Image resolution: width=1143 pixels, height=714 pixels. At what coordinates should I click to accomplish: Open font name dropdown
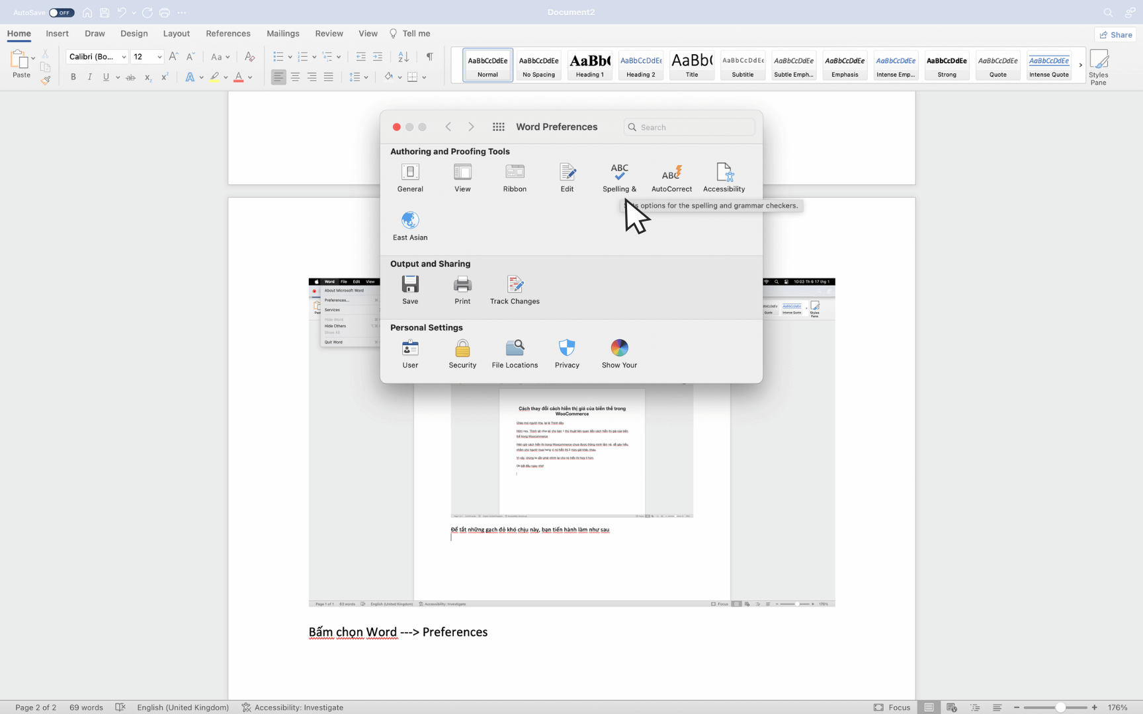point(124,57)
